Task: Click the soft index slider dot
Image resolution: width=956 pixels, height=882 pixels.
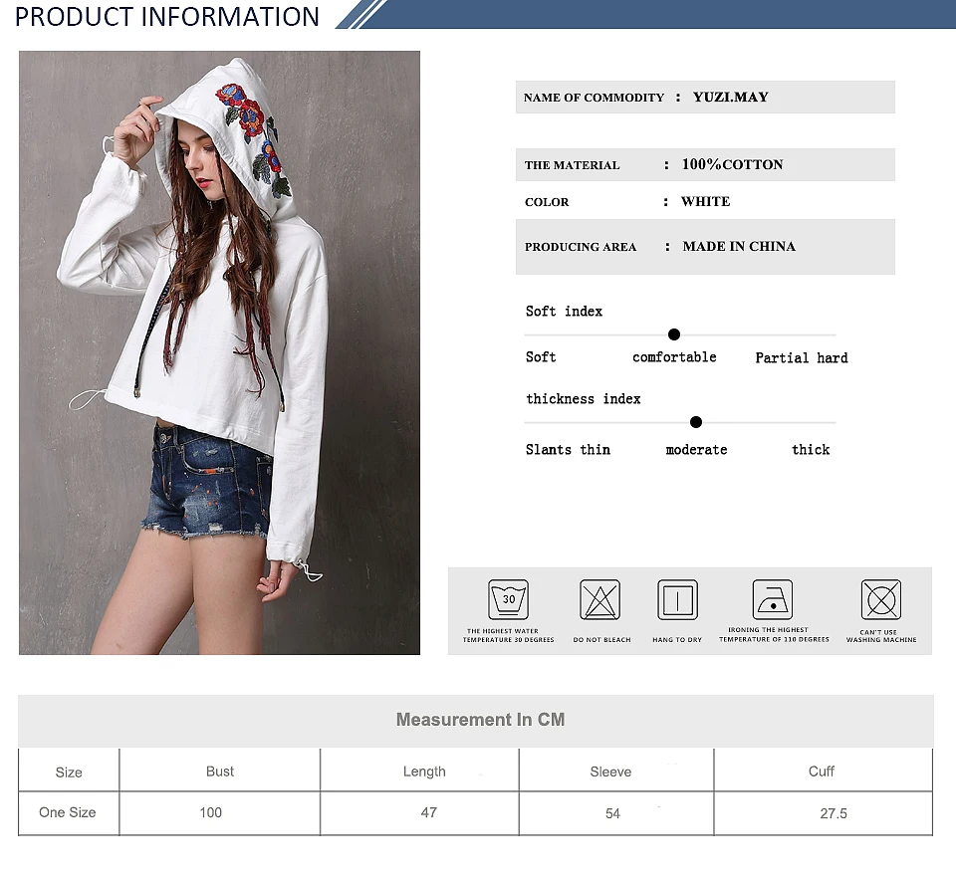Action: coord(674,334)
